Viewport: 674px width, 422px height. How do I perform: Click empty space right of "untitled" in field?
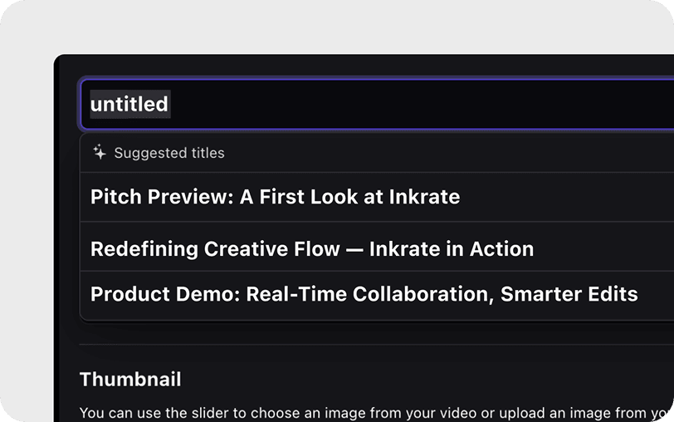pyautogui.click(x=415, y=105)
